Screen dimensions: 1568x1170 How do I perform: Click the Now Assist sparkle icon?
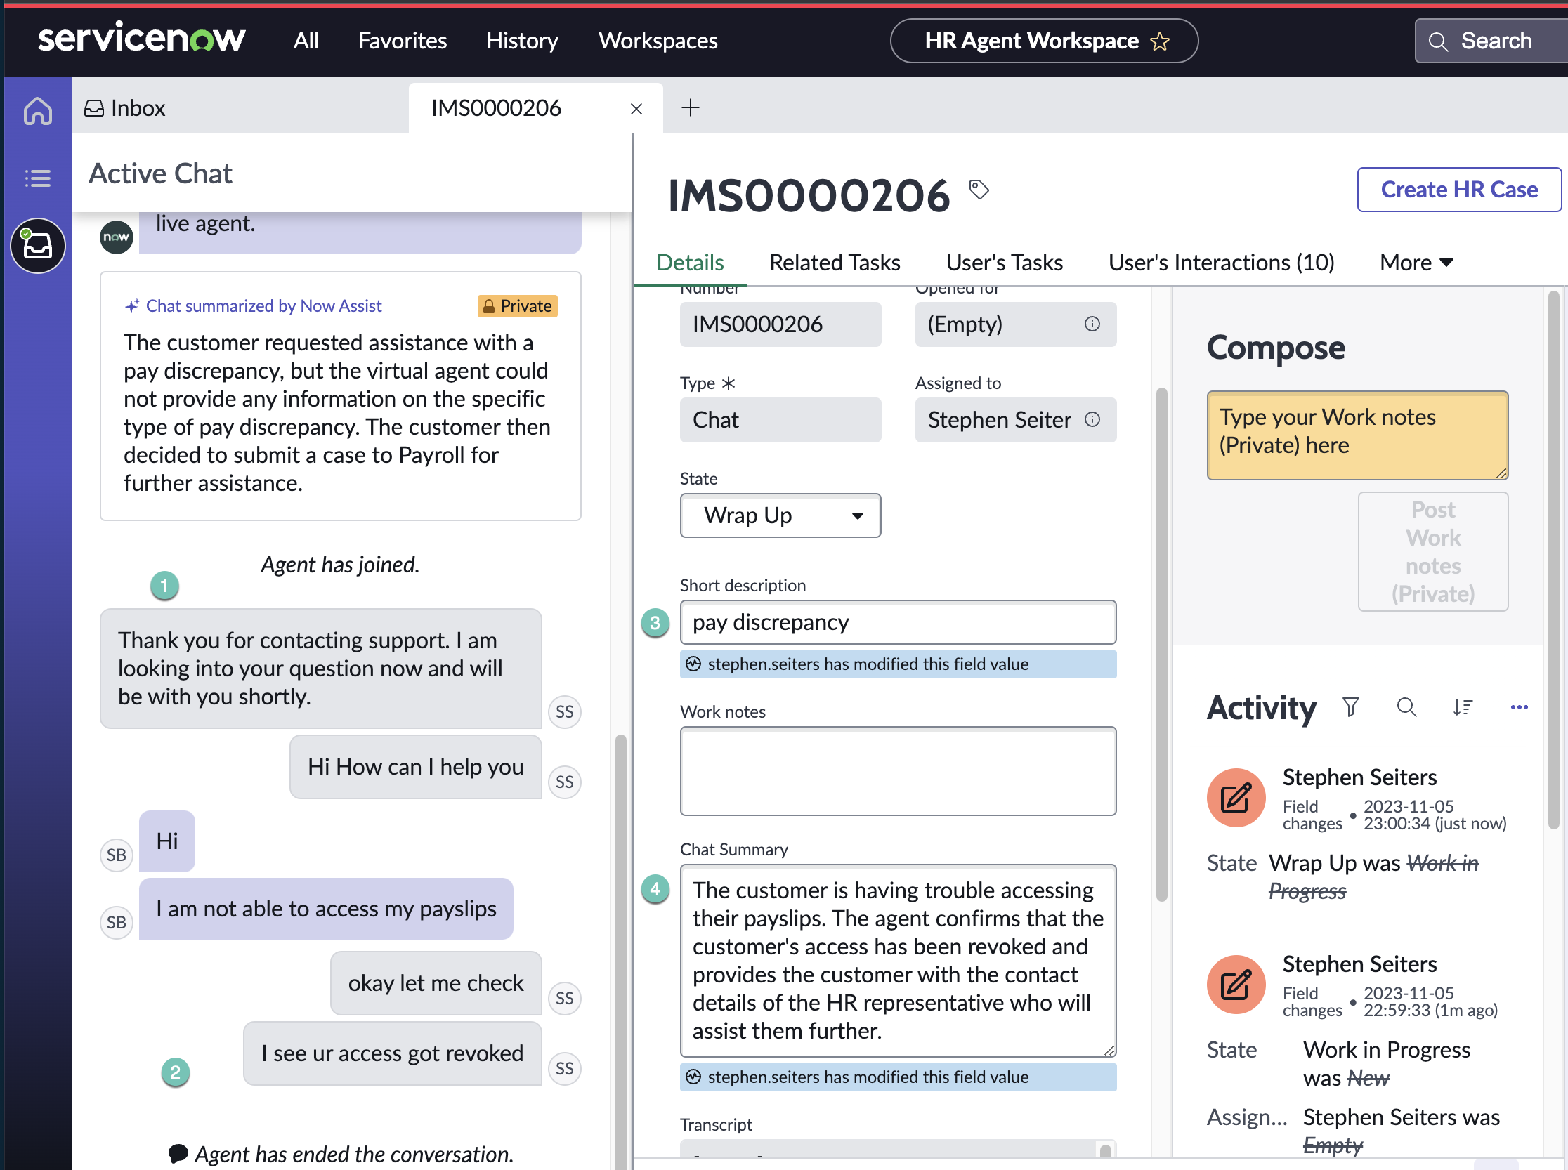[x=132, y=306]
